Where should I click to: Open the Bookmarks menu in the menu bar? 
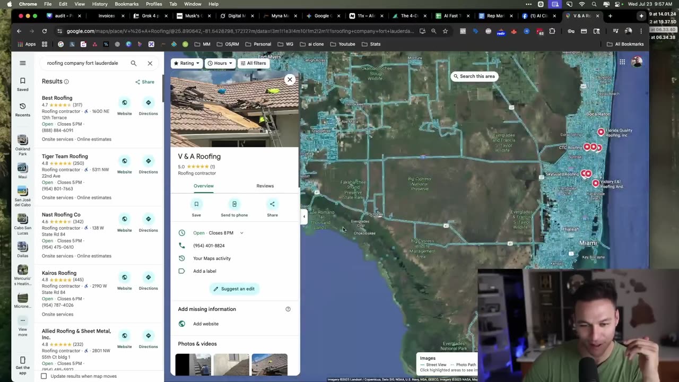[x=126, y=4]
